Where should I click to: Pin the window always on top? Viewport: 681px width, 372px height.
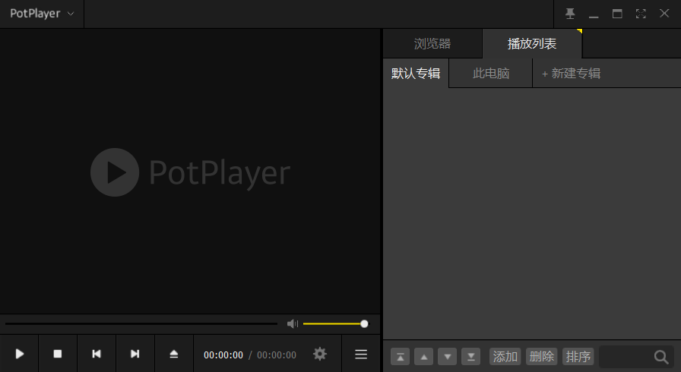tap(570, 14)
